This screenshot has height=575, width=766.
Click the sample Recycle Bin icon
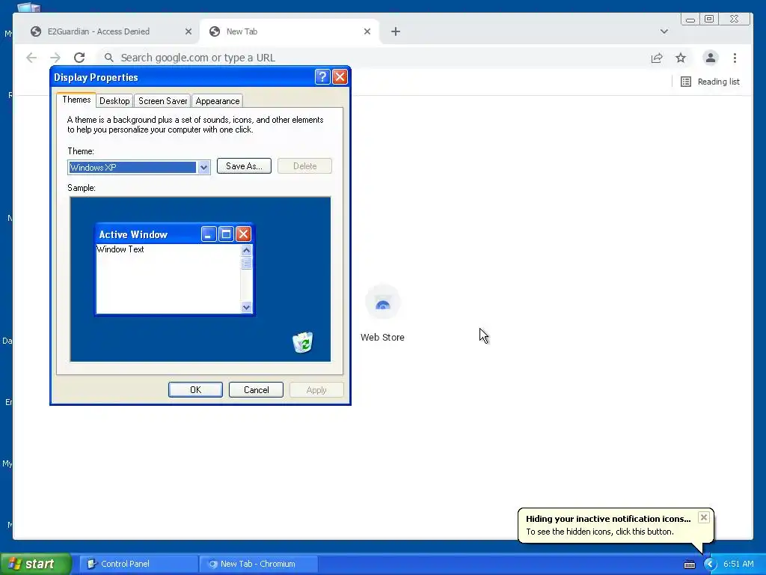(x=303, y=342)
